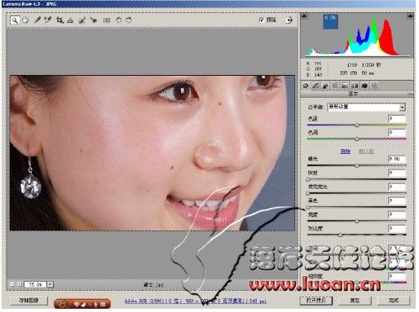Select the Hand tool
The width and height of the screenshot is (419, 312).
(25, 20)
